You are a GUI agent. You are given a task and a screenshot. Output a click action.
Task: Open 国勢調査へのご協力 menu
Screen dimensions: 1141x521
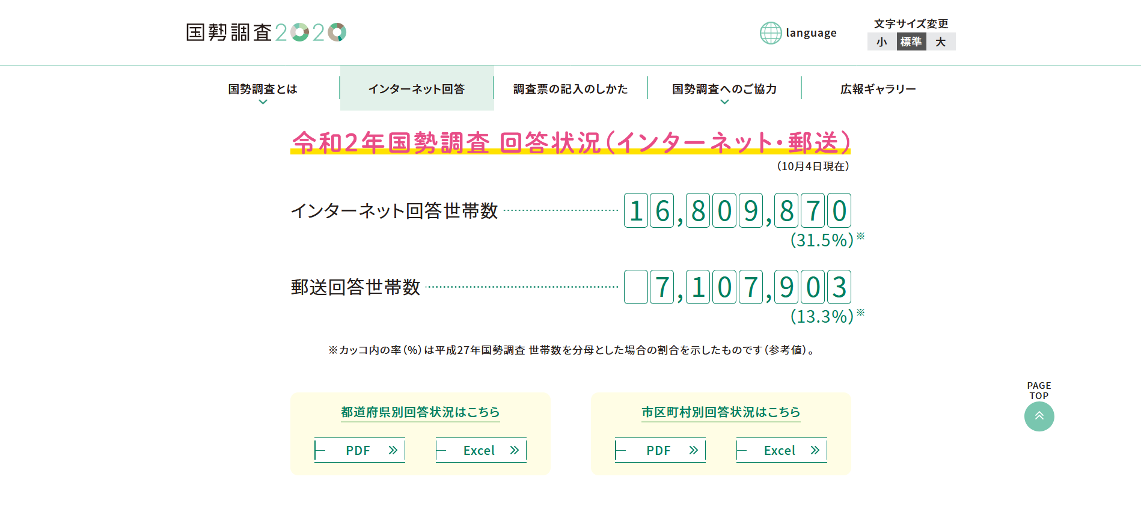point(724,89)
